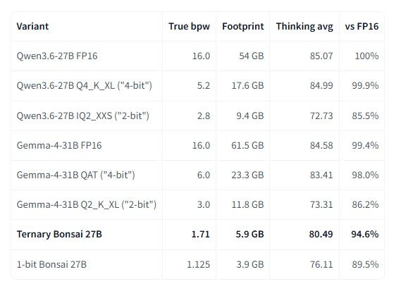Select the 5.9 GB footprint value
Screen dimensions: 420x298
coord(249,235)
